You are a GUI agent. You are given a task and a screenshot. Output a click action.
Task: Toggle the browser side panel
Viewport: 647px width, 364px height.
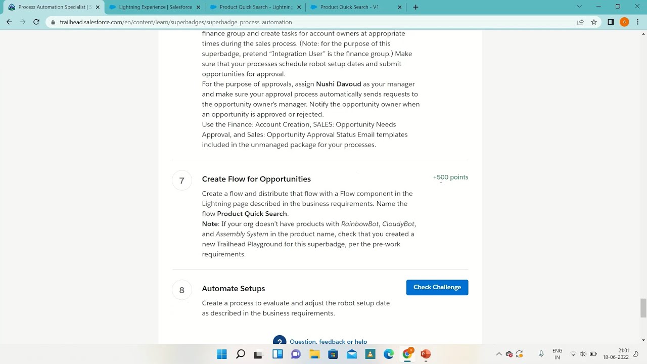click(x=611, y=22)
